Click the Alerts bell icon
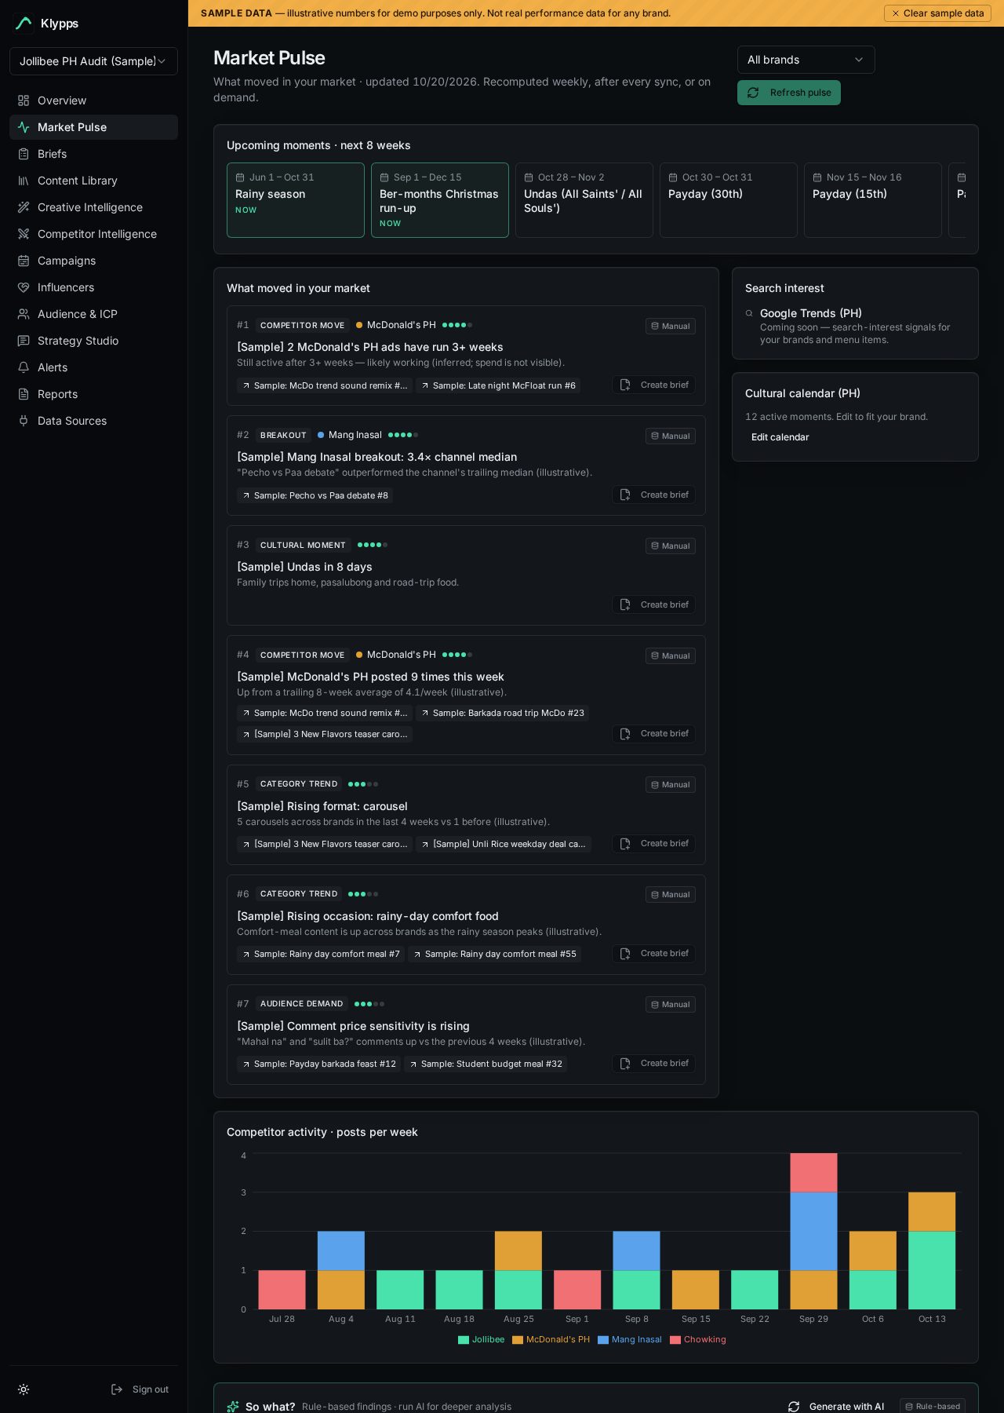Screen dimensions: 1004x1413 24,367
